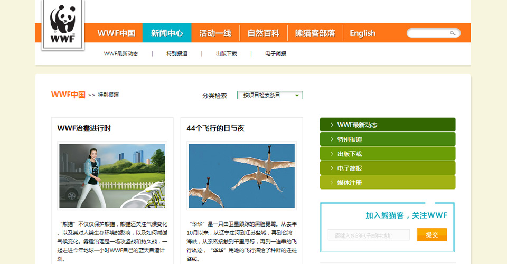
Task: Open 特别报道 in the green sidebar
Action: [x=388, y=139]
